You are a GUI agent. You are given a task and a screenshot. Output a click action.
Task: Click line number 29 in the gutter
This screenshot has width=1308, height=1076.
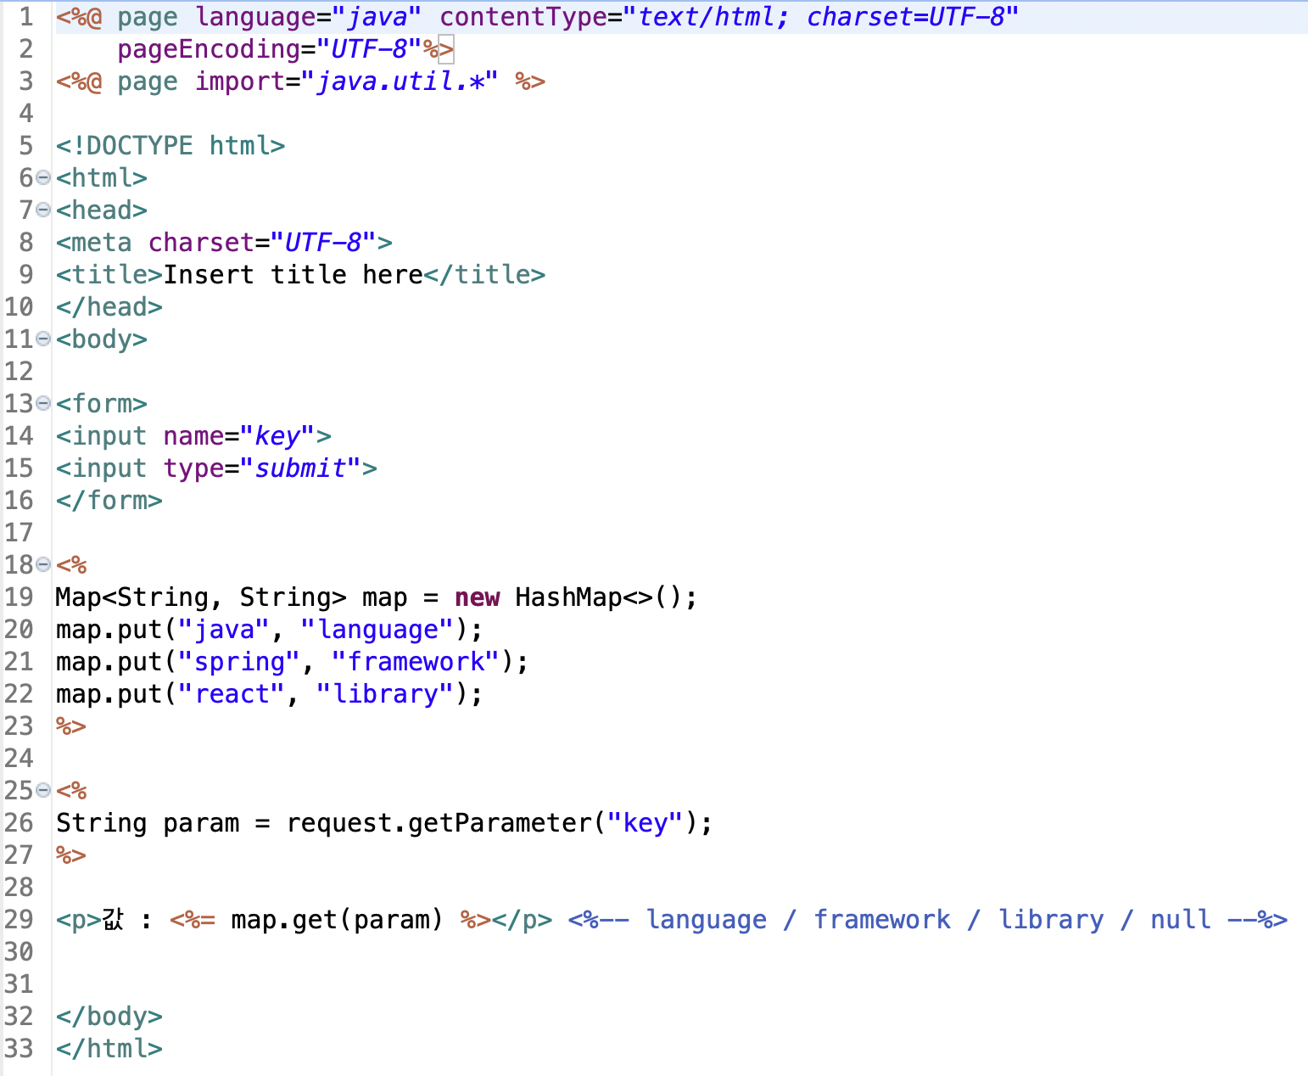coord(19,920)
